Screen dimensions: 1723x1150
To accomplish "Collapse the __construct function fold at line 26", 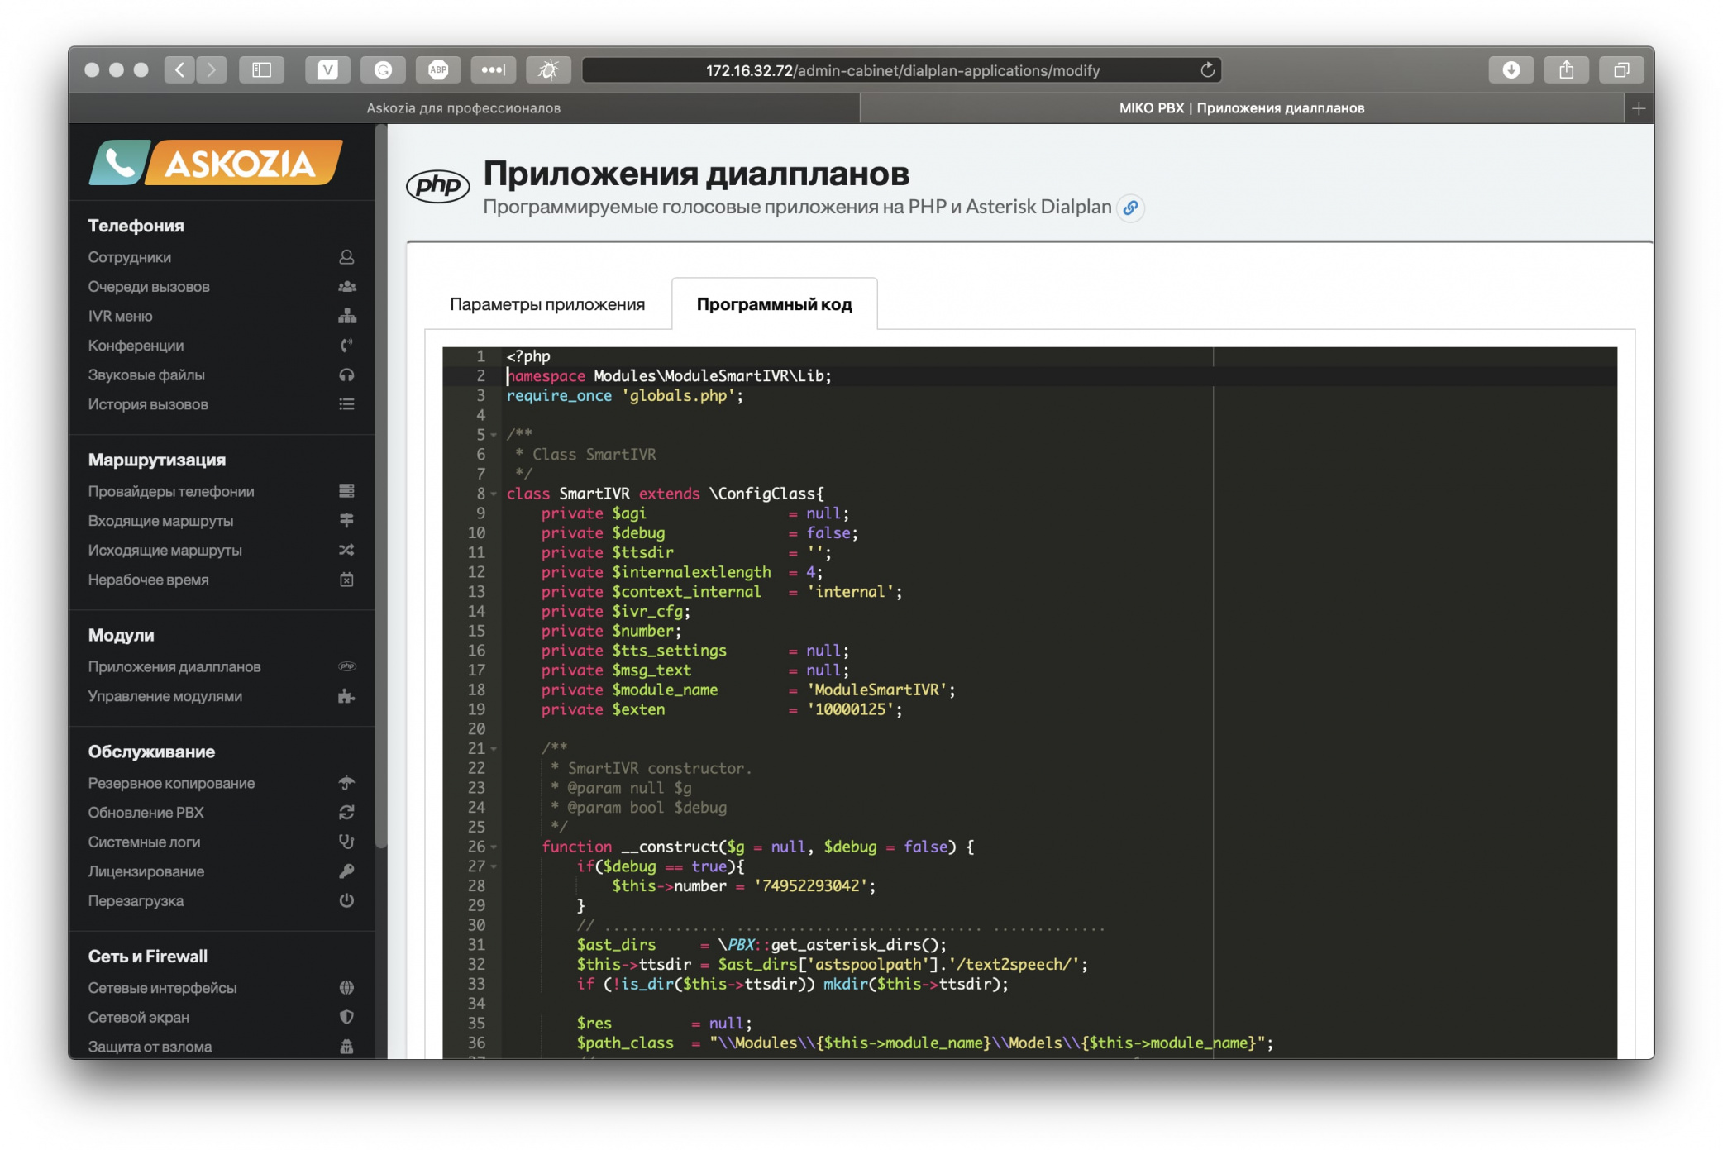I will tap(494, 847).
